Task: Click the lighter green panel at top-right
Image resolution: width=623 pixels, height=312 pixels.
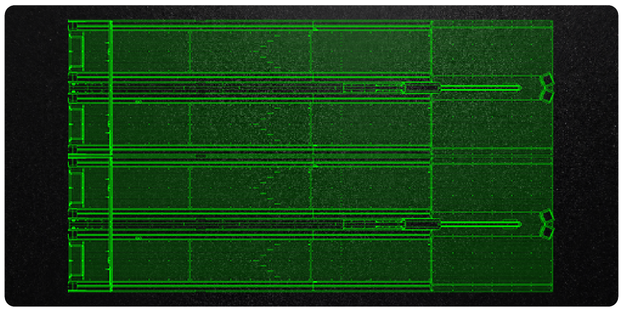Action: pos(491,50)
